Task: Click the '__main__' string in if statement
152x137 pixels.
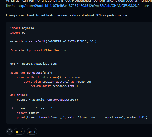Action: (x=44, y=108)
